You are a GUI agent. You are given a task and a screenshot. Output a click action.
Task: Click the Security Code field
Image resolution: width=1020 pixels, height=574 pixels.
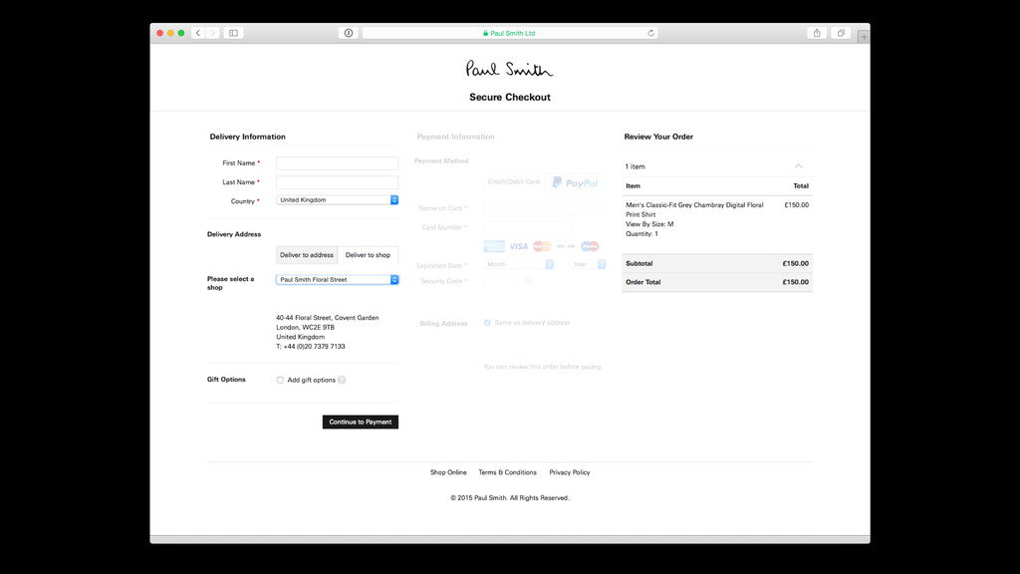coord(502,281)
